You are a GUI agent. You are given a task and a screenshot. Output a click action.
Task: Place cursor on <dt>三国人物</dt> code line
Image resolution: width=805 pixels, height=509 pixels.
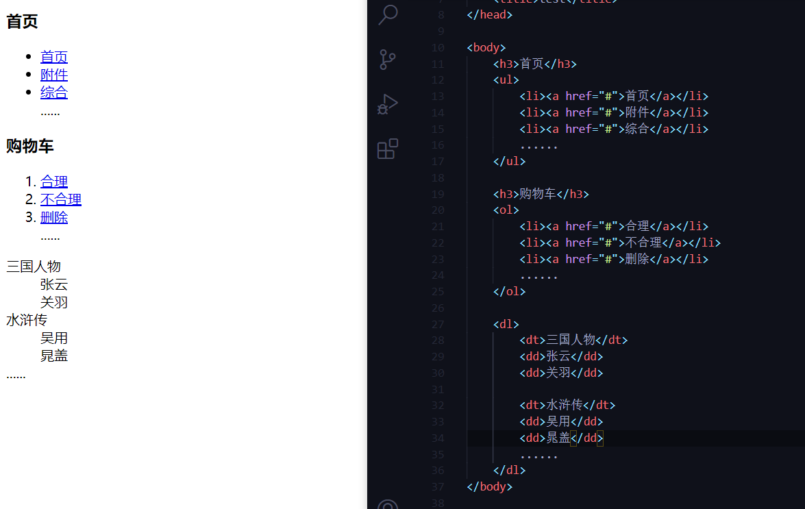pyautogui.click(x=573, y=340)
